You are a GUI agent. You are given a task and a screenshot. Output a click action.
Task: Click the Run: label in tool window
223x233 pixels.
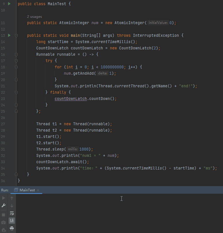[5, 190]
